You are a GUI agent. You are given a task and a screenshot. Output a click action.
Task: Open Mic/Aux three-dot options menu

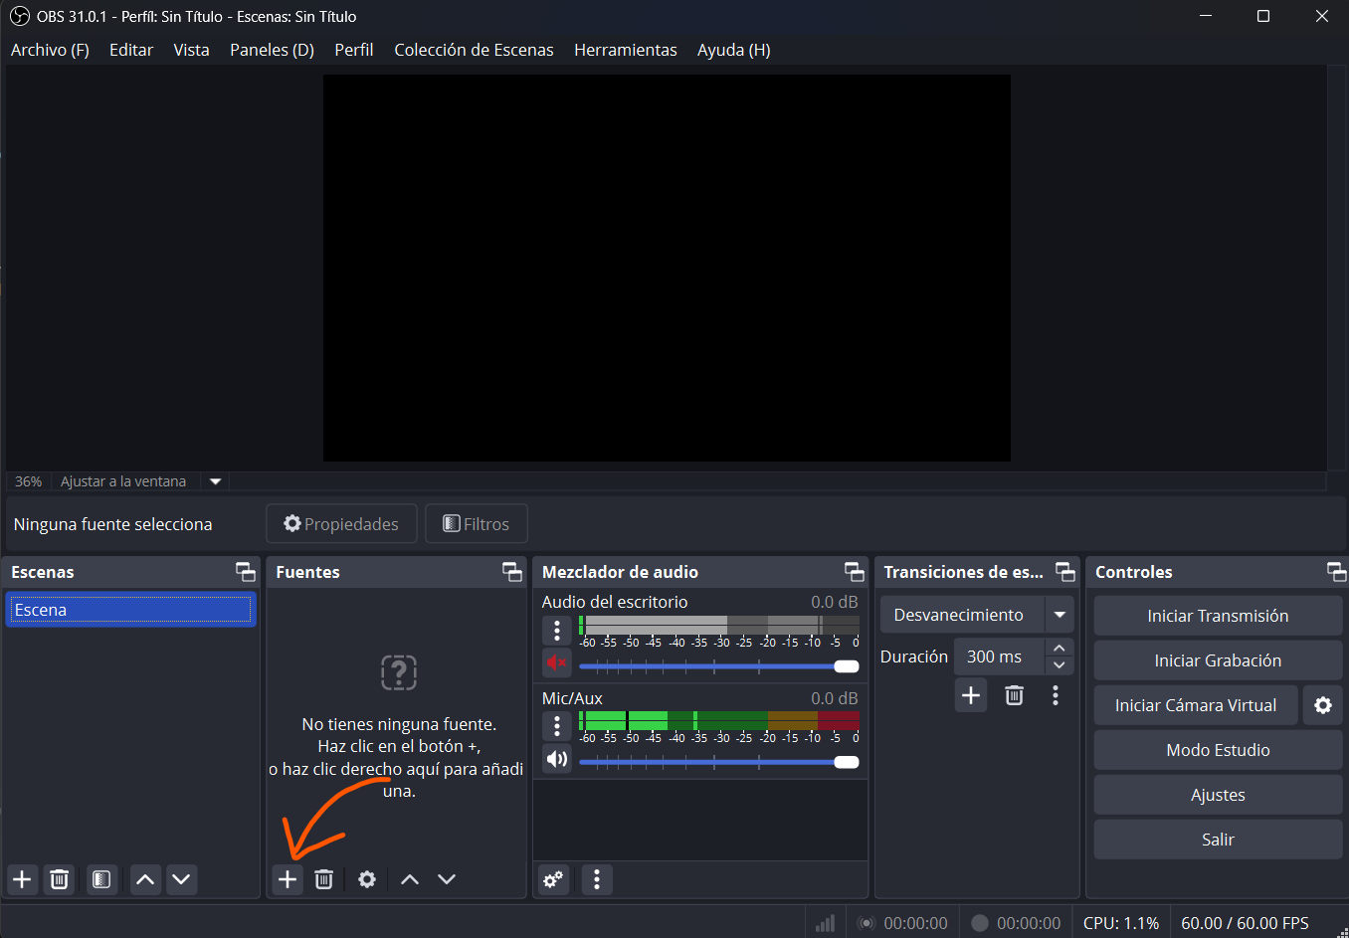(557, 726)
